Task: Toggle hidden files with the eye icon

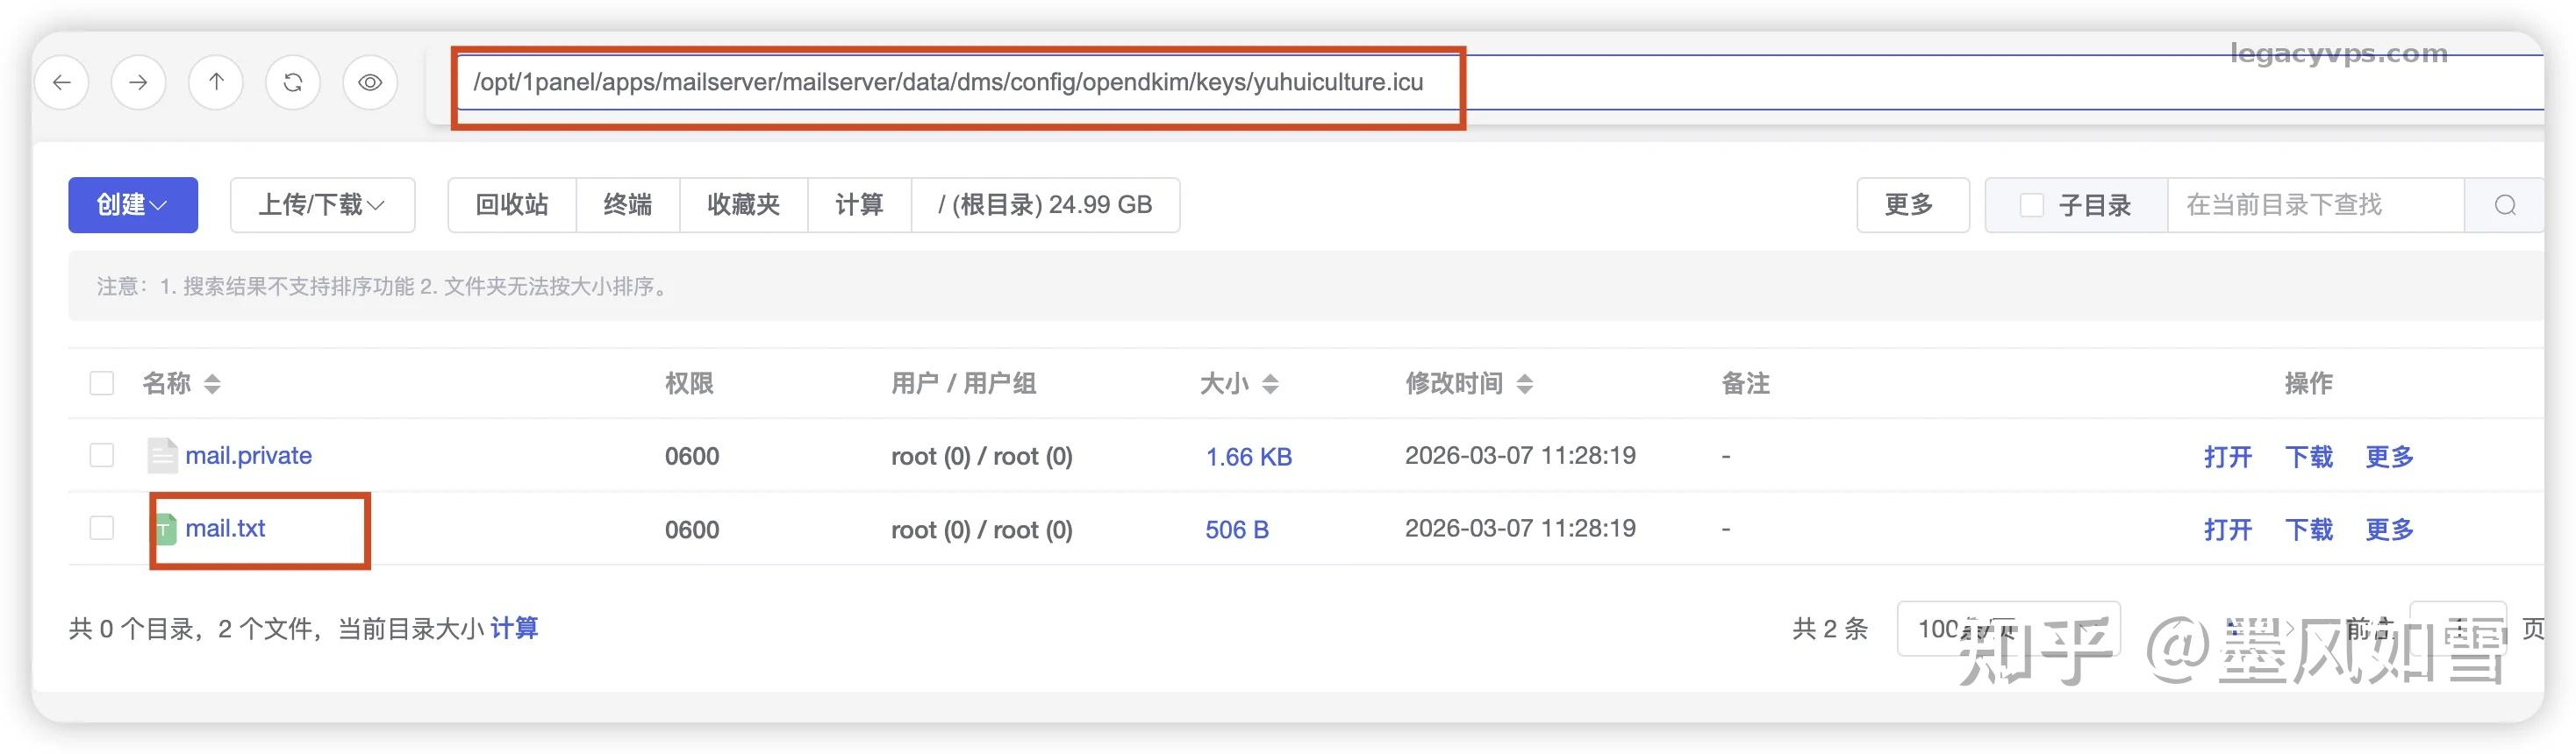Action: coord(370,82)
